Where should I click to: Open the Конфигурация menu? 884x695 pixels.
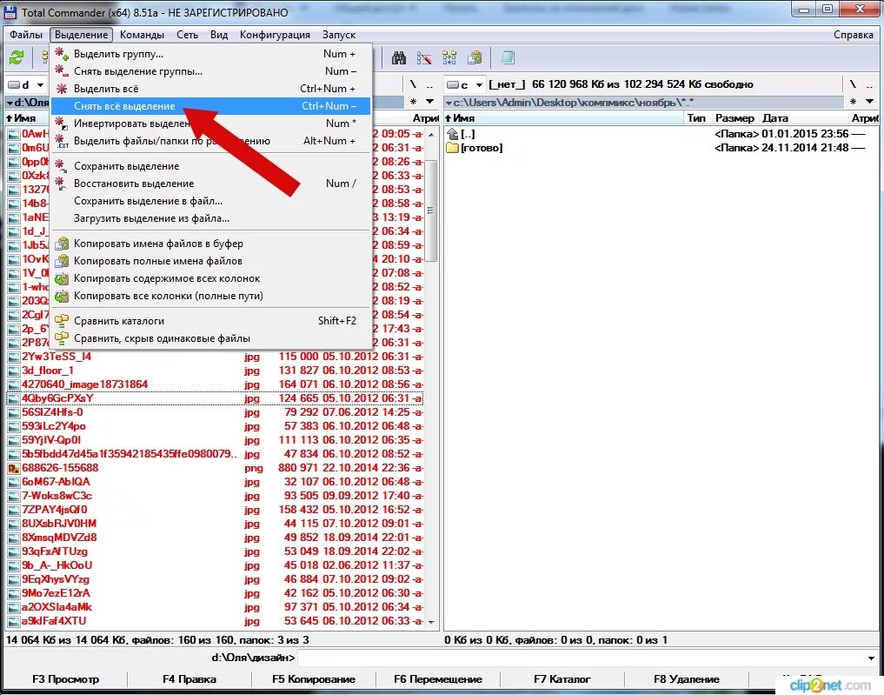[276, 35]
